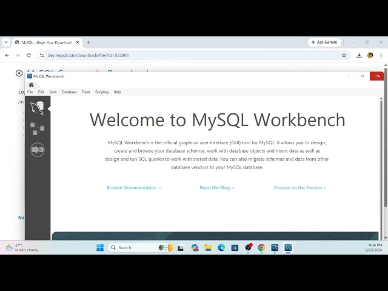Image resolution: width=388 pixels, height=291 pixels.
Task: Open the MySQL Connections sidebar dolphin icon
Action: [x=37, y=108]
